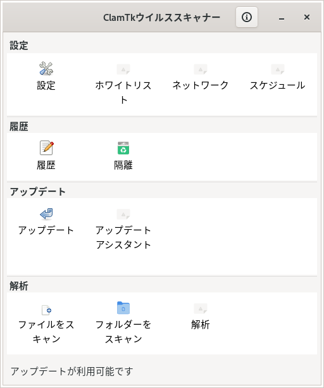The height and width of the screenshot is (388, 324).
Task: Click the 解析 section heading
Action: pos(19,286)
